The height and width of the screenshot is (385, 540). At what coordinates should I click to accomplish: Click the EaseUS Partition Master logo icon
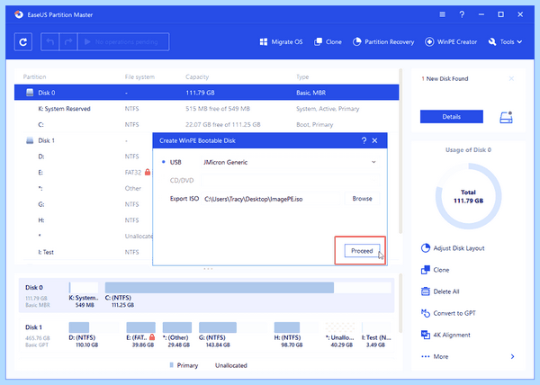(19, 14)
